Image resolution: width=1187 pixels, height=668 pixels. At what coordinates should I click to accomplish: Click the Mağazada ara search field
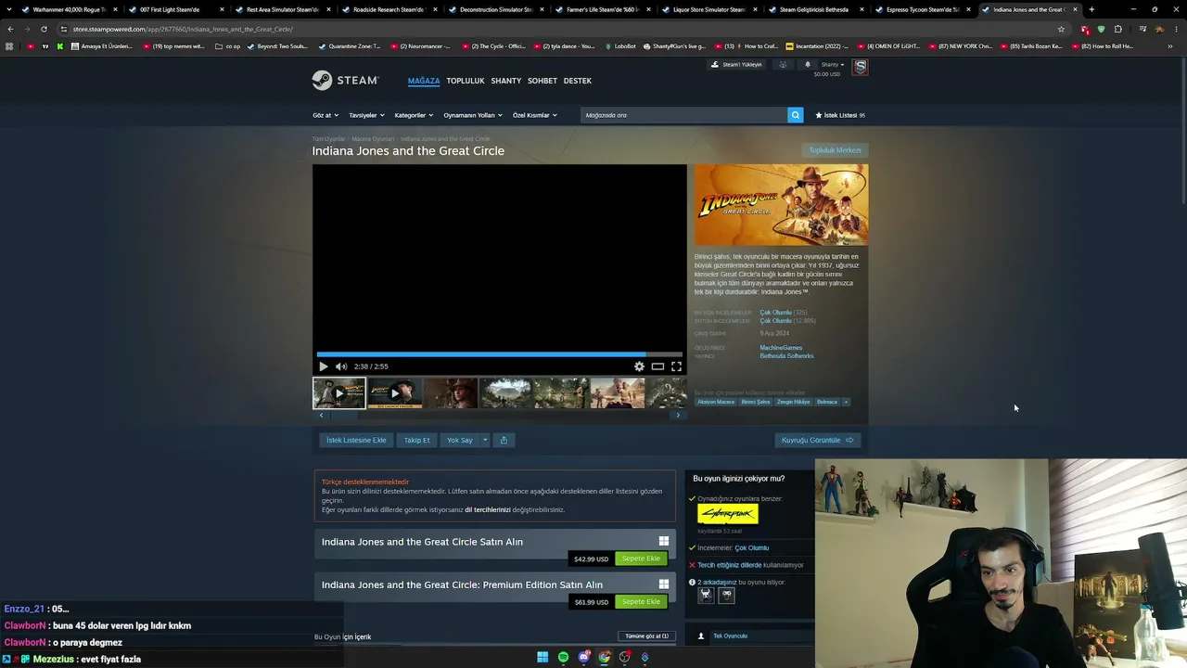tap(684, 115)
